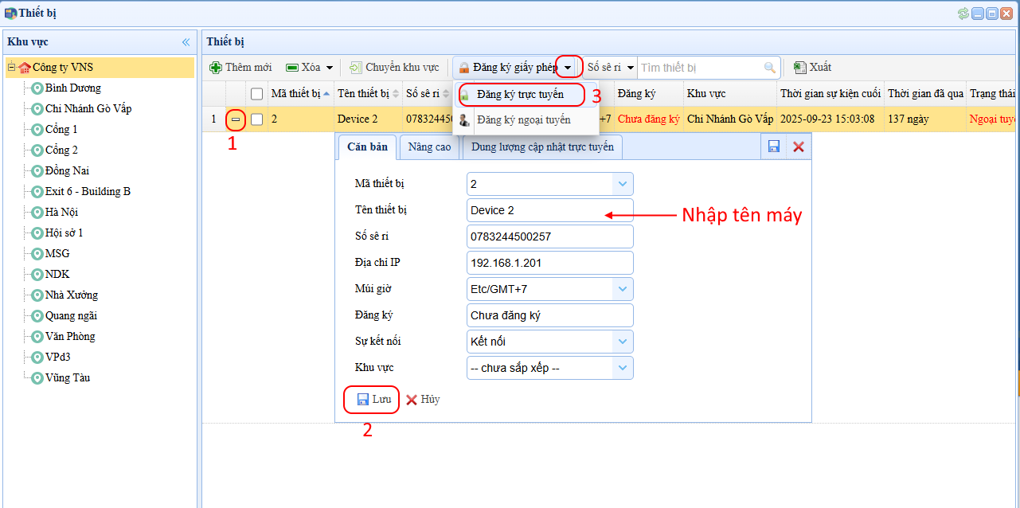The width and height of the screenshot is (1020, 508).
Task: Select Bình Dương in area tree
Action: [72, 88]
